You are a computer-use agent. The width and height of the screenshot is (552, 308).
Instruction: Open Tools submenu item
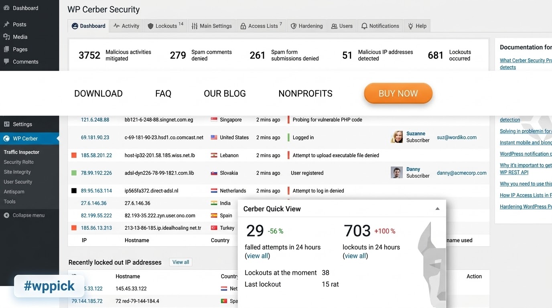10,202
